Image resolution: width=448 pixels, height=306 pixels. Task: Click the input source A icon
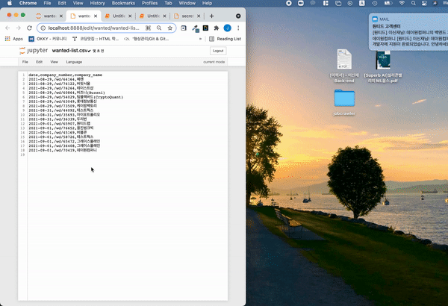[361, 3]
